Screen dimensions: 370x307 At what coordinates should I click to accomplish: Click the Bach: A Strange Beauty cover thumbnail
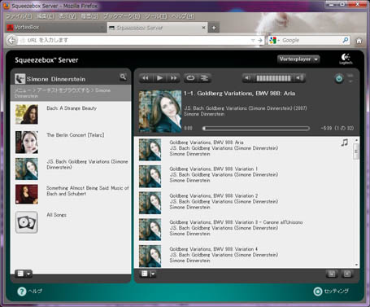(27, 114)
